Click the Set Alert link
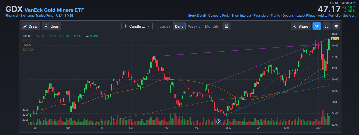Screen dimensions: 359x135 pos(349,16)
